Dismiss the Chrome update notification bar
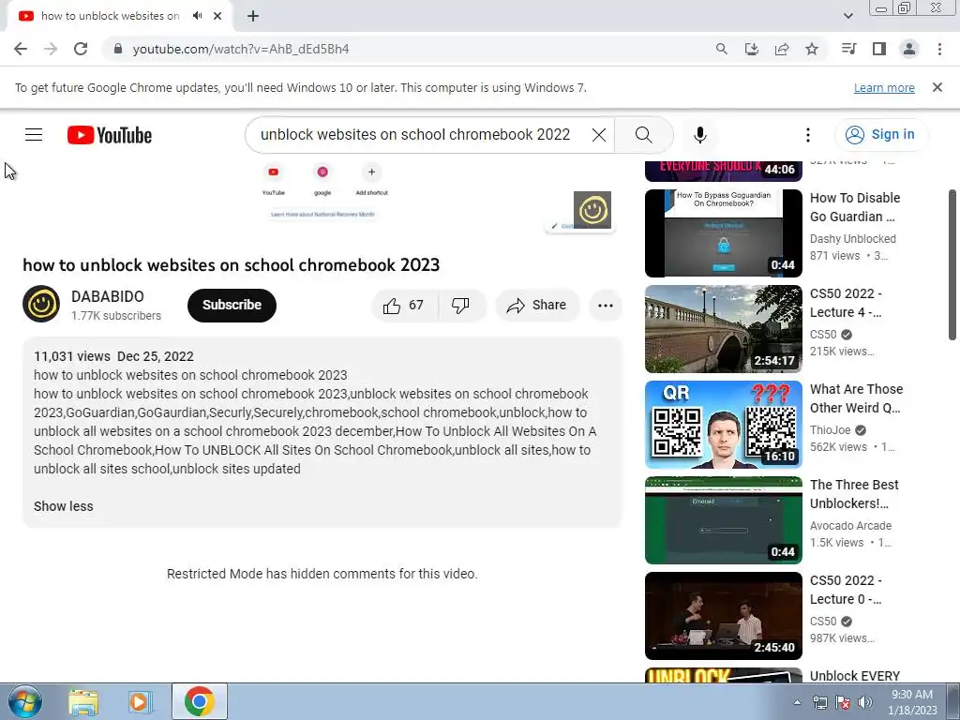Image resolution: width=960 pixels, height=720 pixels. 937,87
